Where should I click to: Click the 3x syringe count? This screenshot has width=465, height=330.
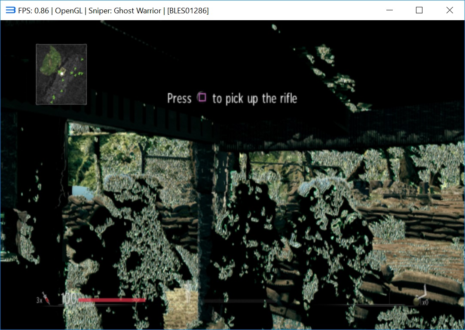(39, 300)
